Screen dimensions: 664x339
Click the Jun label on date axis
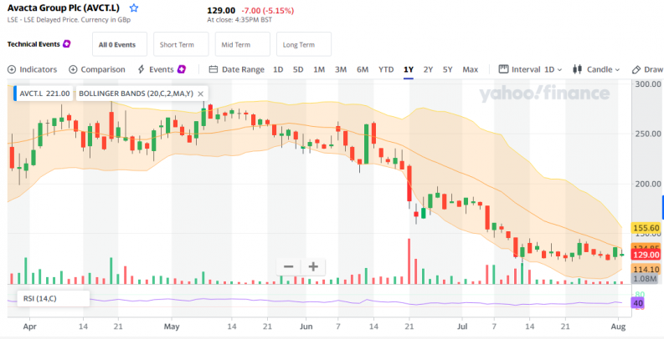click(x=306, y=326)
